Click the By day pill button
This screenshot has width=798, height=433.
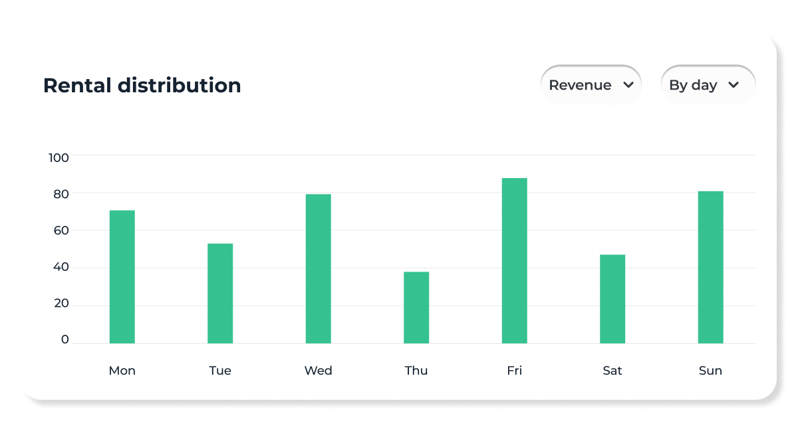(708, 85)
